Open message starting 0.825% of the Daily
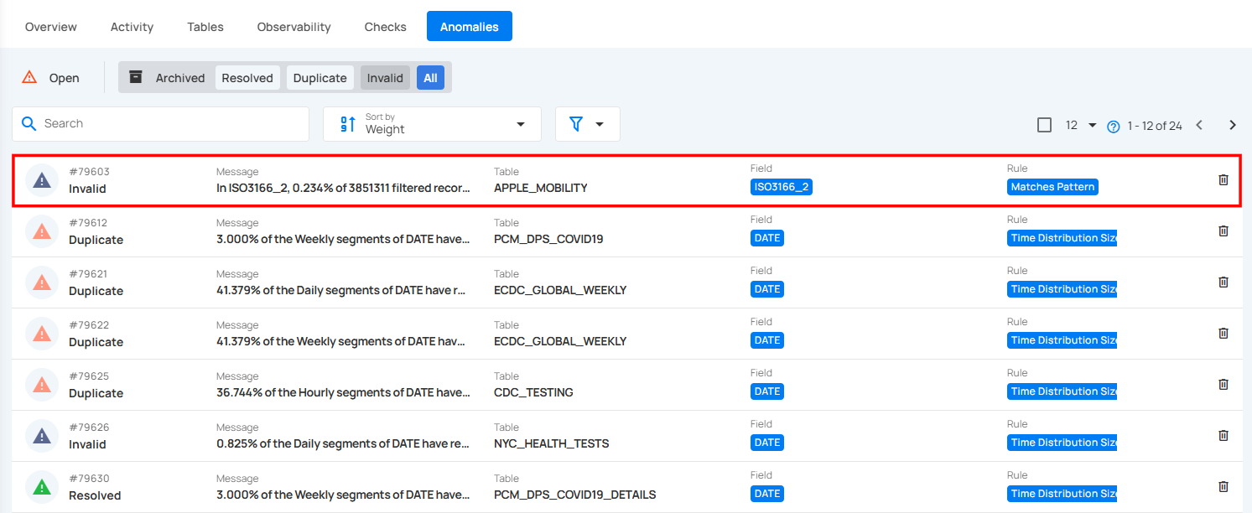 click(343, 443)
